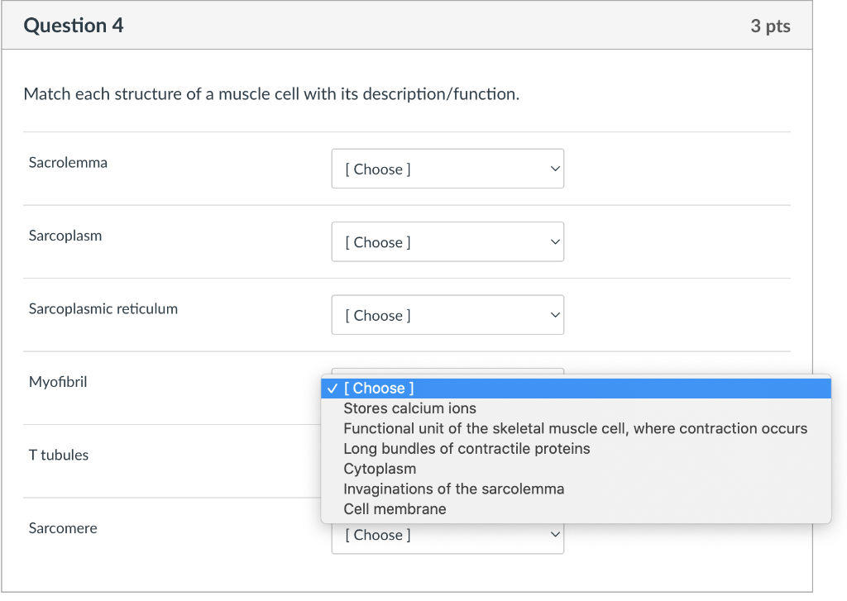Click the chevron arrow on Sarcoplasm dropdown
Screen dimensions: 847x601
[x=554, y=241]
